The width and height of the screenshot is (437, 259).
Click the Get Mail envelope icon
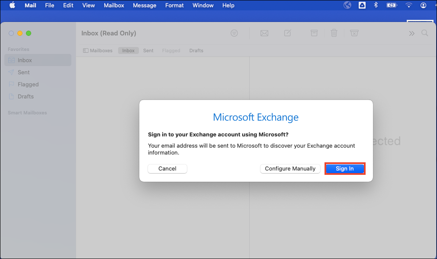point(264,33)
